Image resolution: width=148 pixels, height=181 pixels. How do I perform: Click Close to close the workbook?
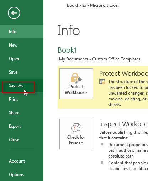(x=22, y=140)
